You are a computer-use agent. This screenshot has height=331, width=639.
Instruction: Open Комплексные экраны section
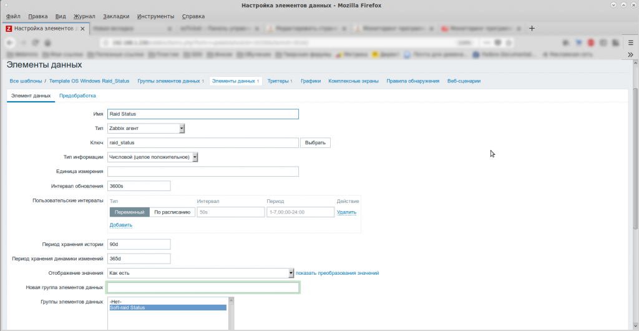click(353, 81)
